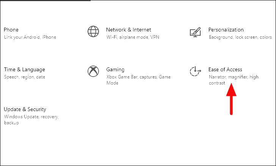
Task: Open the Personalization settings heading
Action: point(226,30)
